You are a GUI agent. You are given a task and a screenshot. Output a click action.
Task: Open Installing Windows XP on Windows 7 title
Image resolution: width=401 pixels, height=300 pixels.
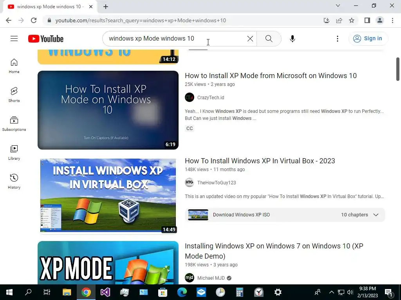[274, 251]
